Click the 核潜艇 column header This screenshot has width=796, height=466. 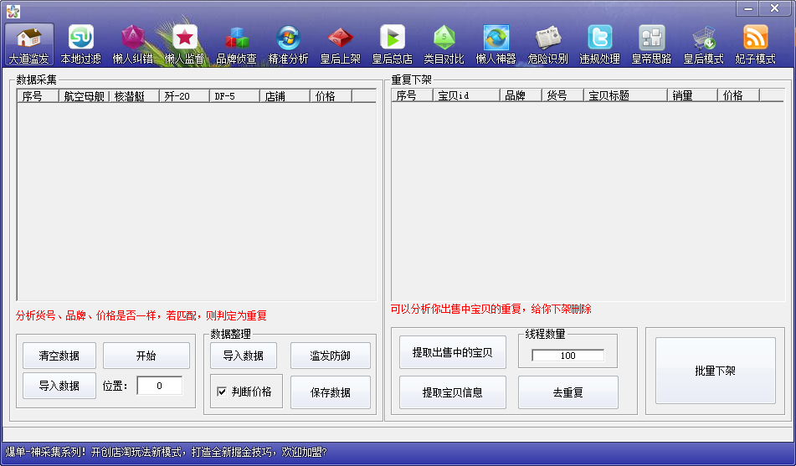pyautogui.click(x=134, y=96)
